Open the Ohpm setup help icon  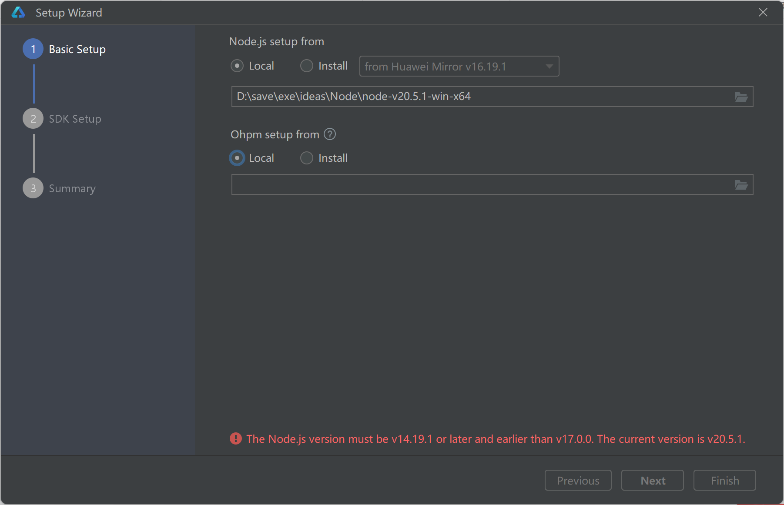tap(330, 134)
